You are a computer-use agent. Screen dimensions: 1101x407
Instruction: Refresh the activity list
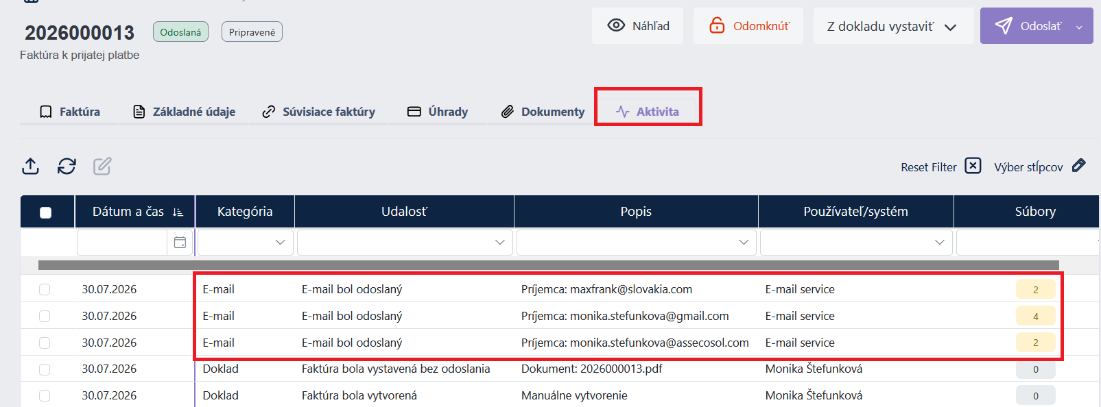click(67, 166)
